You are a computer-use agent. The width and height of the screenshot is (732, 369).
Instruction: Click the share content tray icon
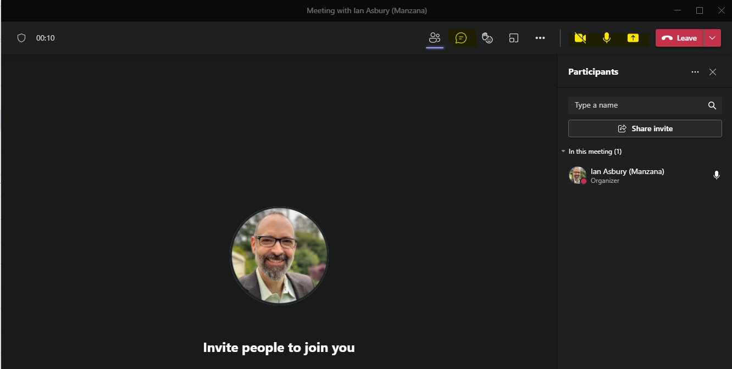point(633,38)
